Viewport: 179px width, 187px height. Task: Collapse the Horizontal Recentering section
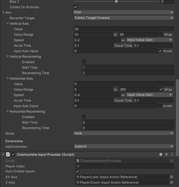click(8, 111)
